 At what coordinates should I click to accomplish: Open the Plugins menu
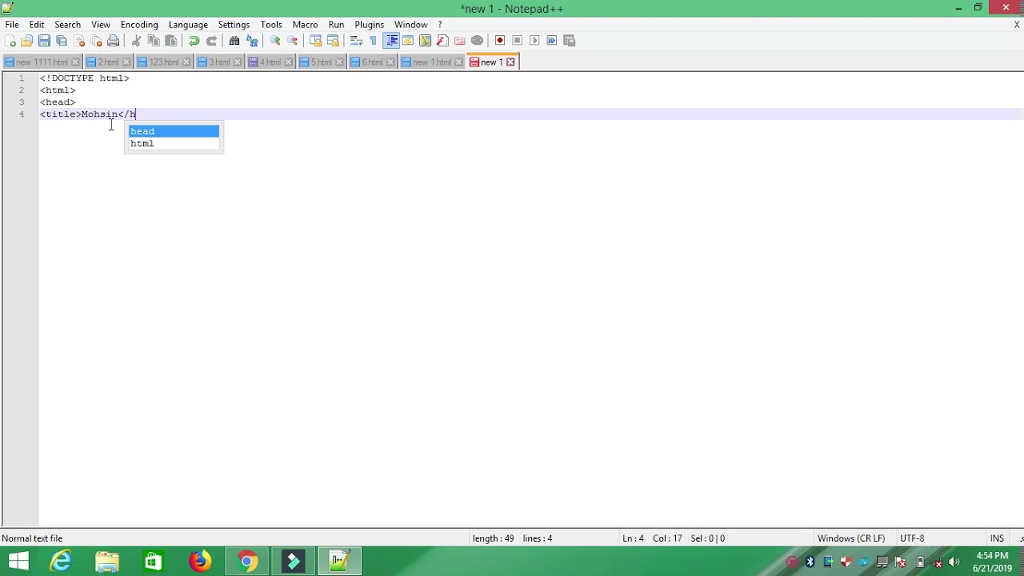tap(370, 25)
